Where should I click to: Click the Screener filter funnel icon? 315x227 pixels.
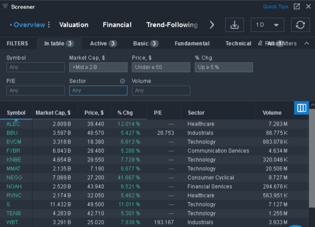(x=5, y=6)
